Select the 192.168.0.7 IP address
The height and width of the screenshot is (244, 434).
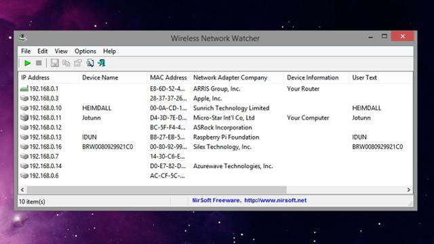click(43, 157)
